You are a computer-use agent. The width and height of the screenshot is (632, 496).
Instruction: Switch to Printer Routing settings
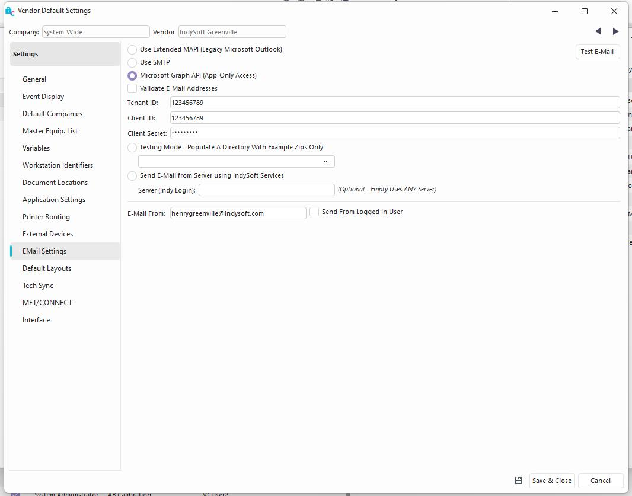tap(46, 217)
